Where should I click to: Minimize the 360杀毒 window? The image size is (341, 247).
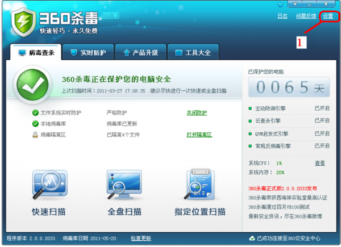click(x=309, y=4)
